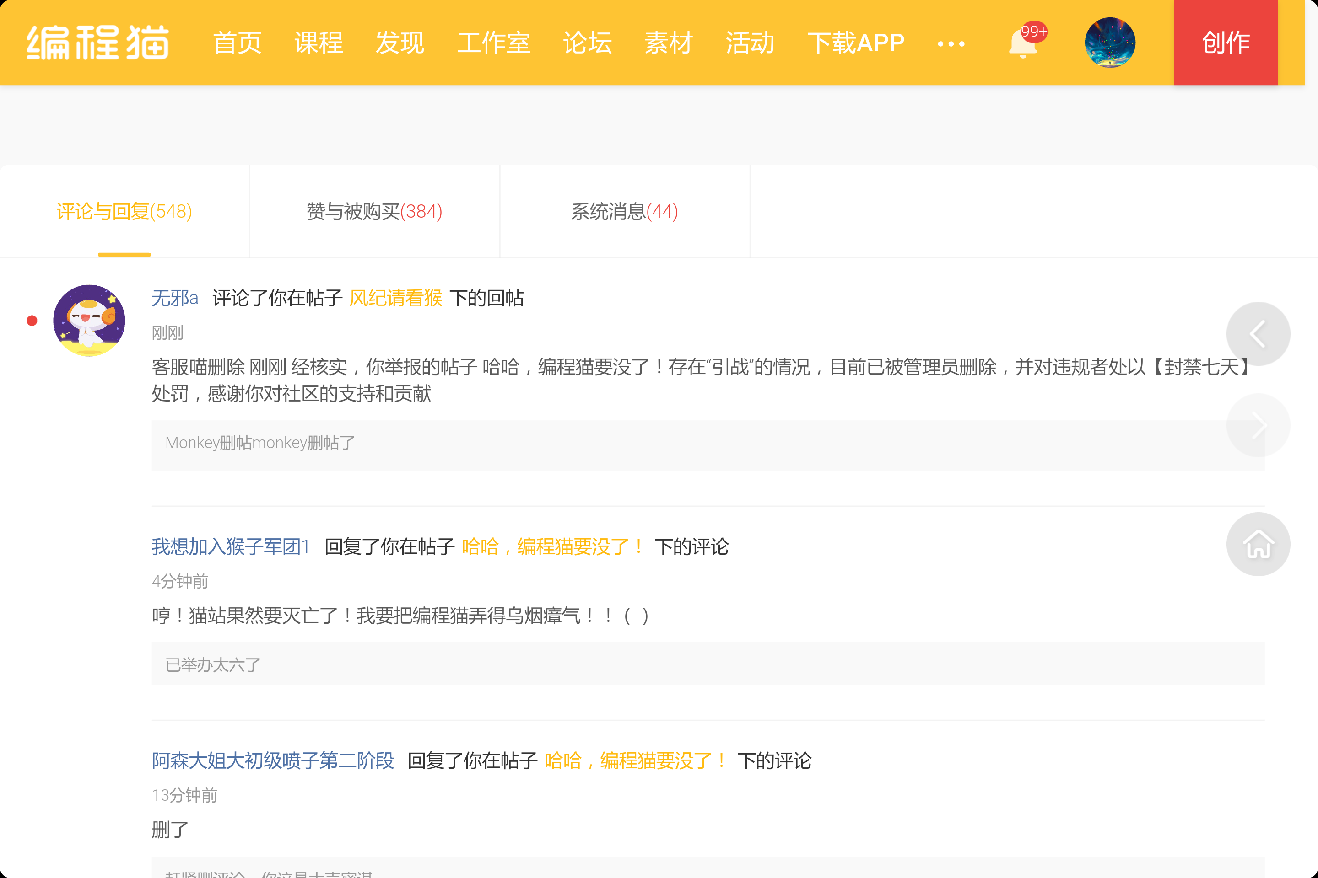This screenshot has width=1318, height=878.
Task: Open 课程 in the navigation bar
Action: point(319,43)
